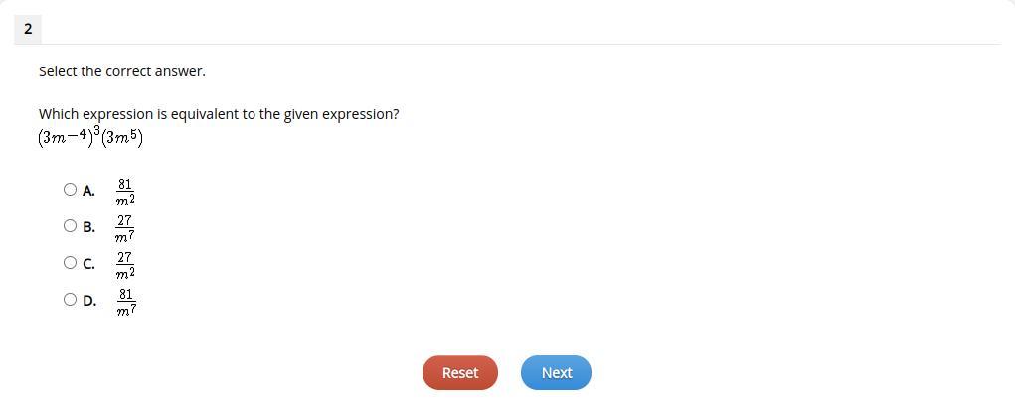Click the "Select the correct answer." instruction
The width and height of the screenshot is (1015, 409).
(x=122, y=71)
